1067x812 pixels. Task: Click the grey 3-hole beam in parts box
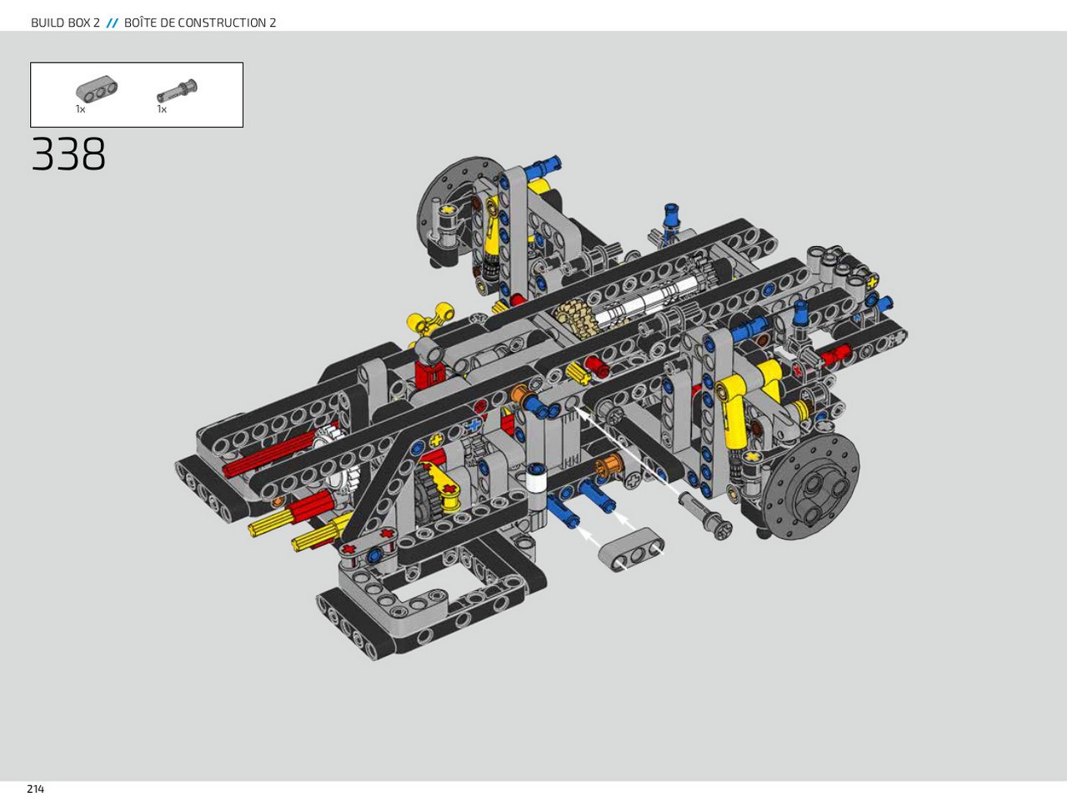click(97, 89)
